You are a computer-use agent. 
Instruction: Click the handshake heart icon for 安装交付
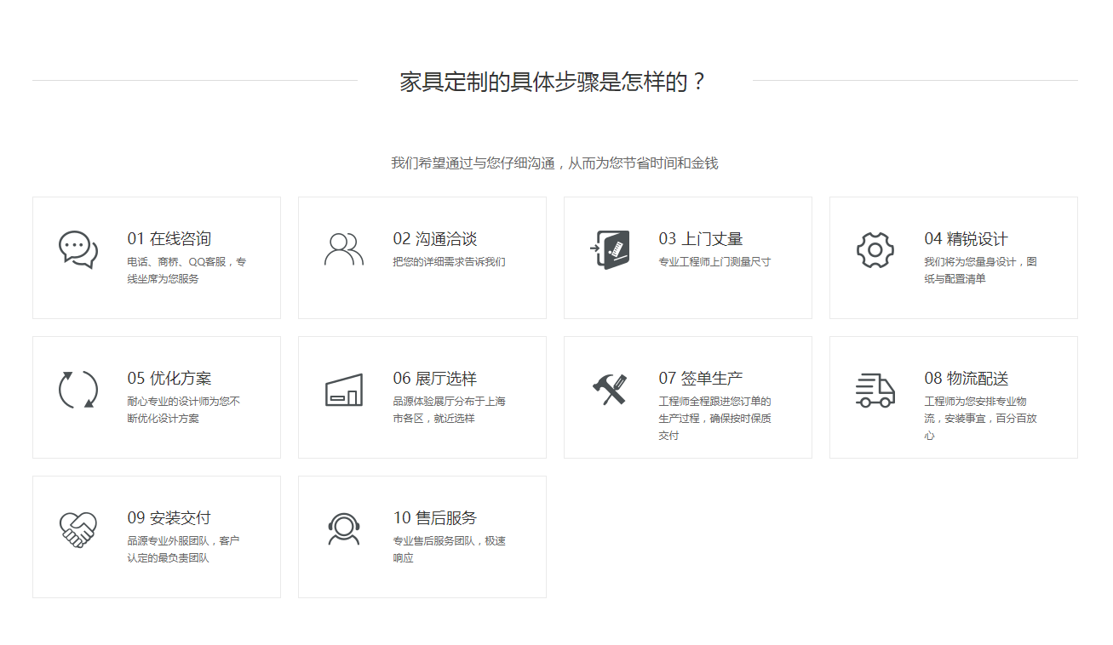click(x=78, y=529)
